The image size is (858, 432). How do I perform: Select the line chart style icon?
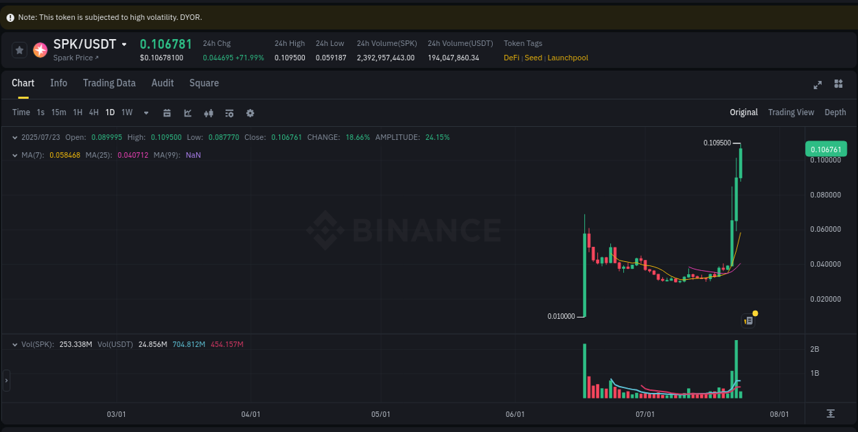pyautogui.click(x=187, y=112)
